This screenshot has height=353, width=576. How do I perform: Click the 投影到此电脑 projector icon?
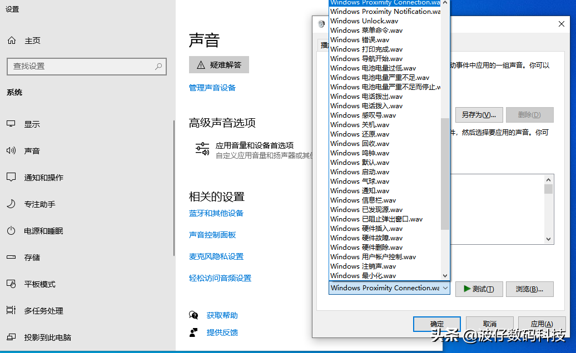click(11, 337)
